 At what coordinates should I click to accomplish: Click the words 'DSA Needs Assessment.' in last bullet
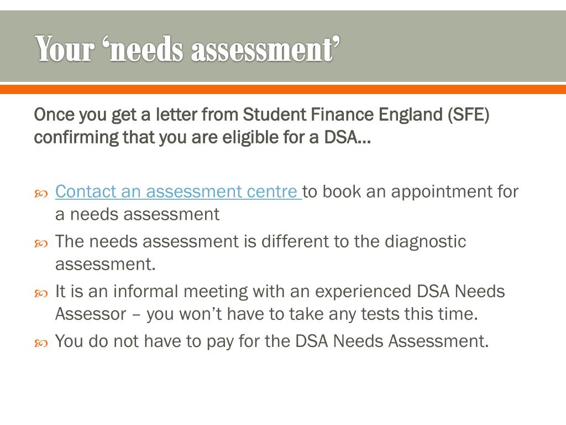[392, 341]
